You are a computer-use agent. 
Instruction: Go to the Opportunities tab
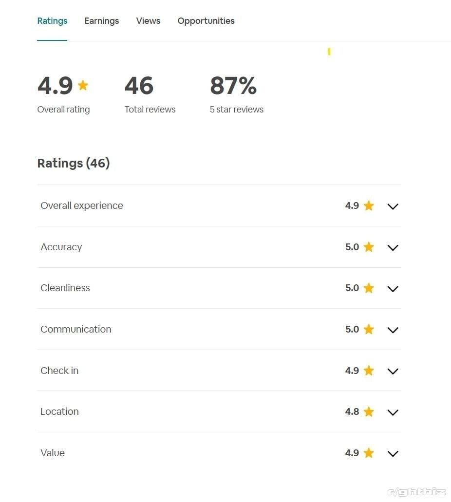click(x=206, y=21)
